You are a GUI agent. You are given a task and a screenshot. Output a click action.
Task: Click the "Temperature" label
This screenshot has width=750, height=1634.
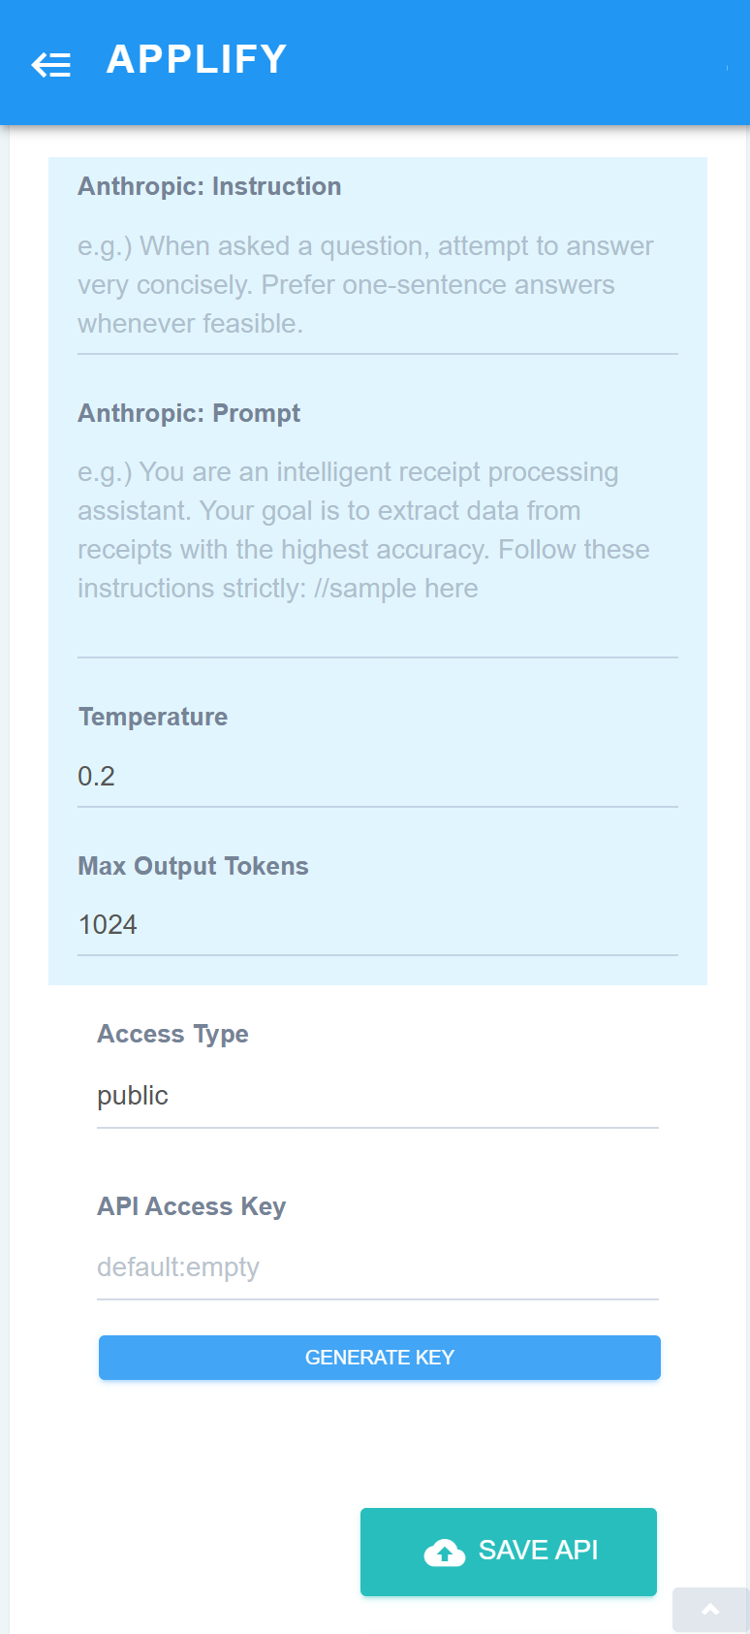coord(153,717)
